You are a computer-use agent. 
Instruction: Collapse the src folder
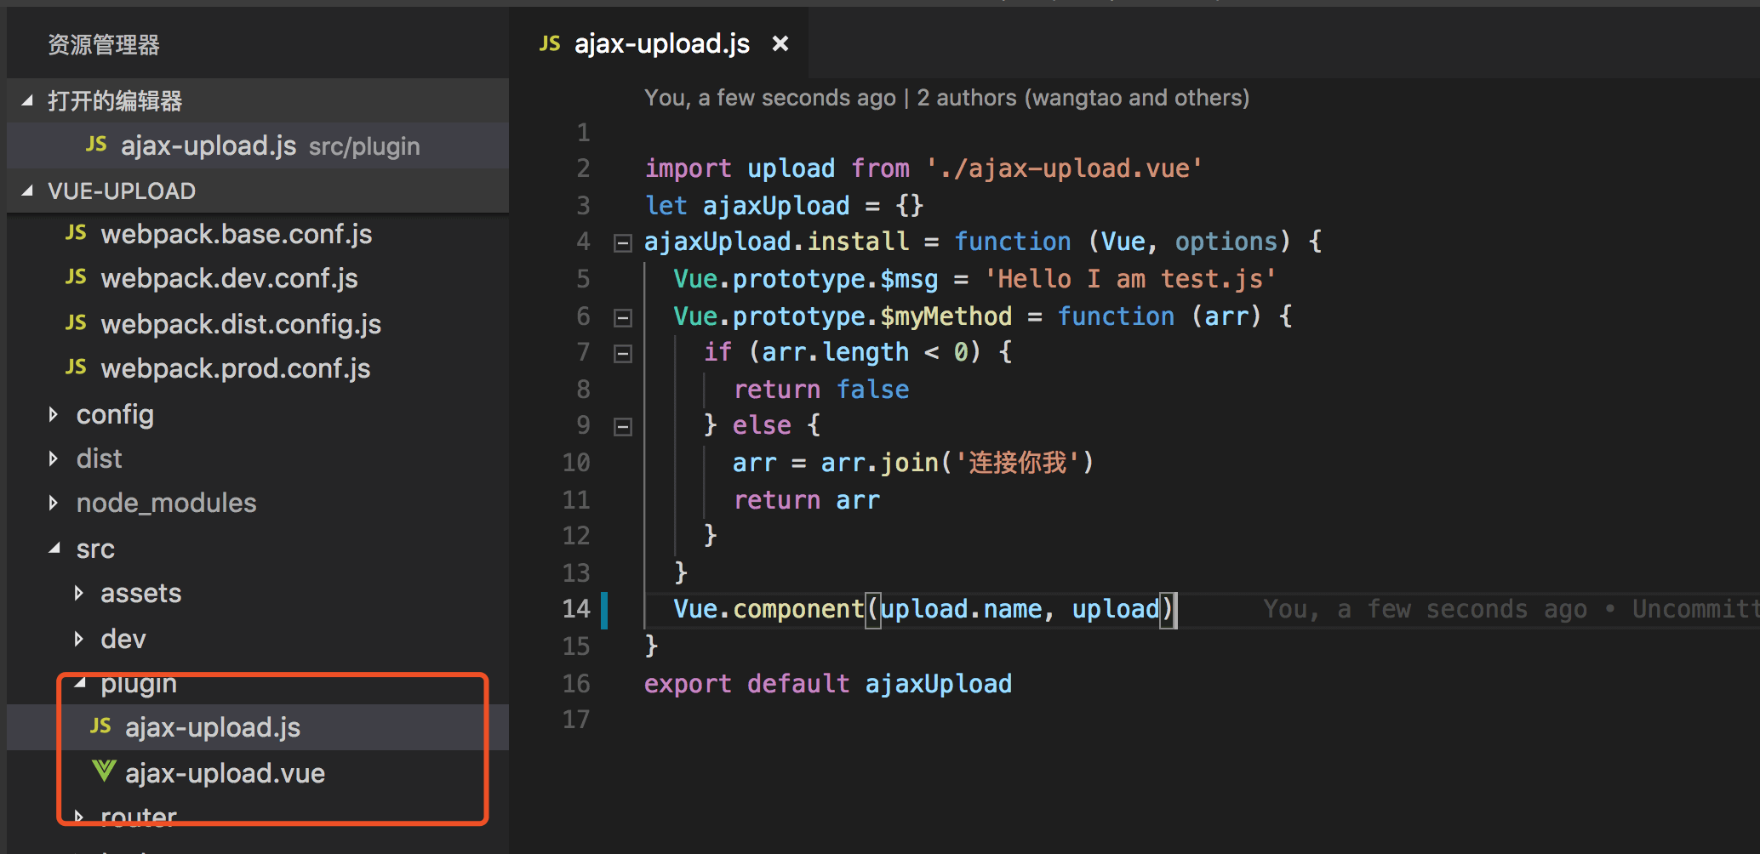tap(55, 549)
